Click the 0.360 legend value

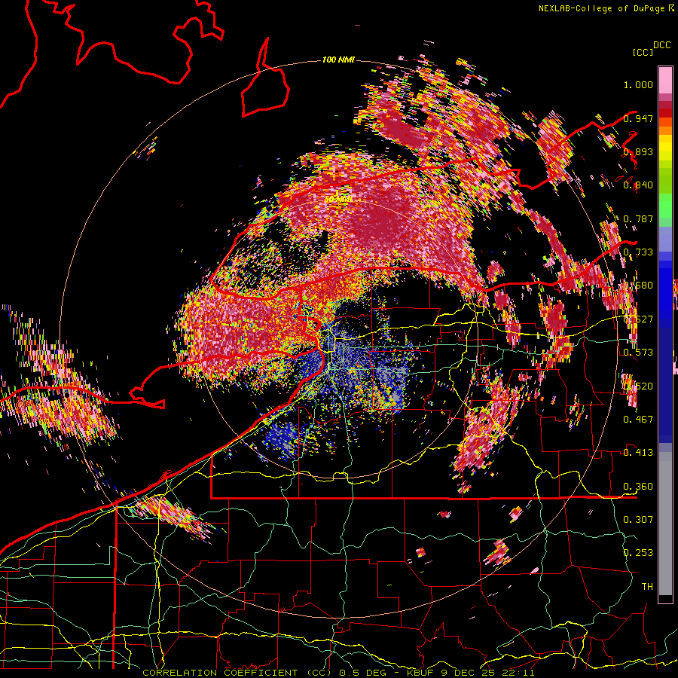[x=638, y=487]
